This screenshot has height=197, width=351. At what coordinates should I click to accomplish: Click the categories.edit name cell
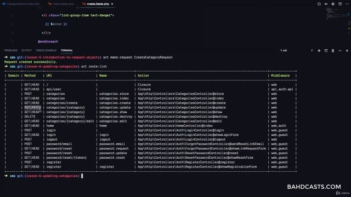click(x=113, y=121)
